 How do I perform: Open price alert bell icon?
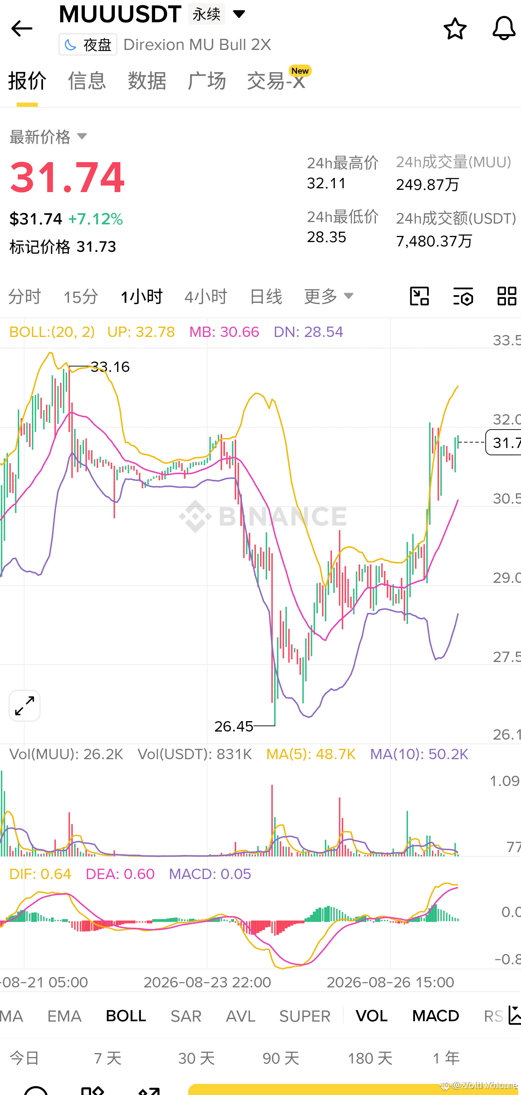pos(504,28)
